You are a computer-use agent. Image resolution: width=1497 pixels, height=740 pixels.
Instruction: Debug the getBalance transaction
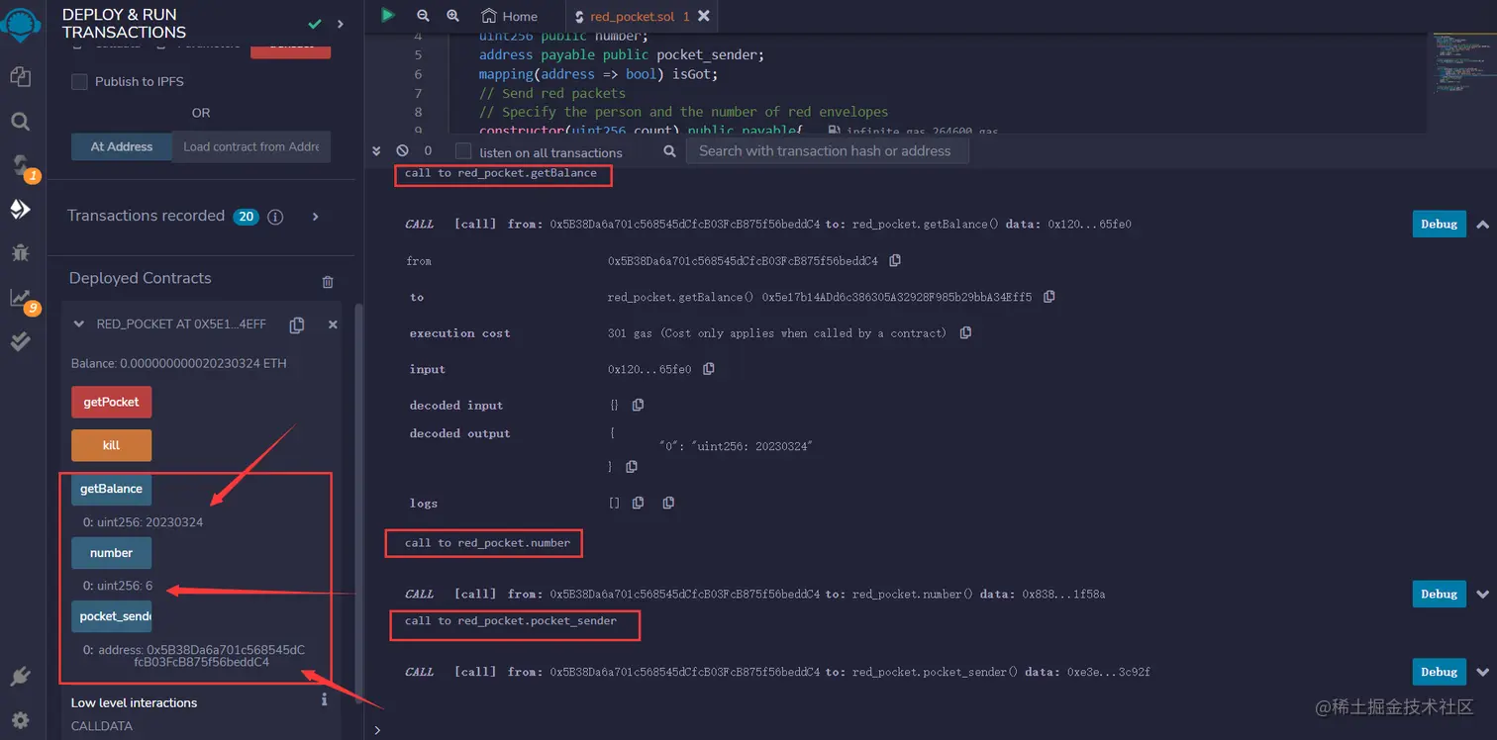click(x=1438, y=224)
